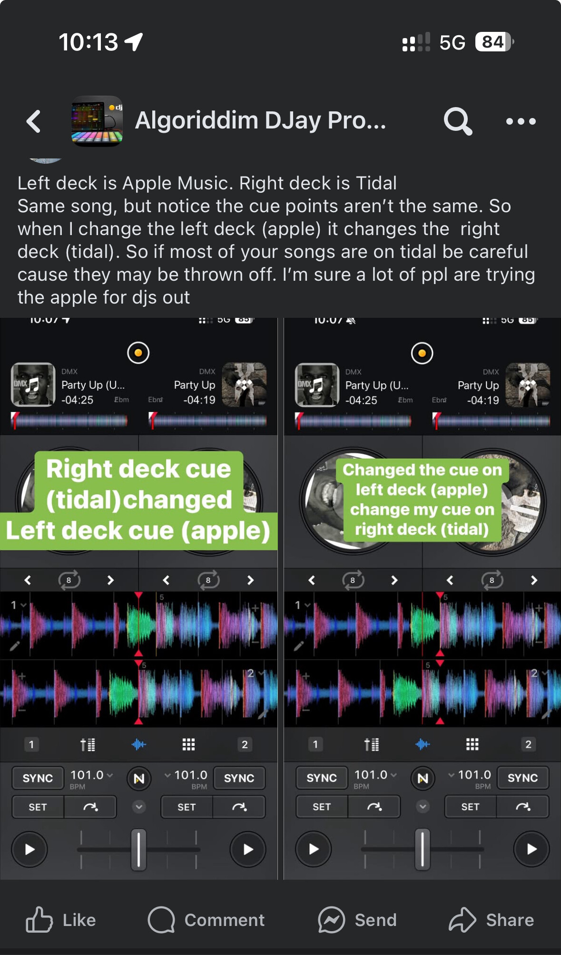Screen dimensions: 561x955
Task: Open search in Algoriddim DJay Pro group
Action: pyautogui.click(x=458, y=121)
